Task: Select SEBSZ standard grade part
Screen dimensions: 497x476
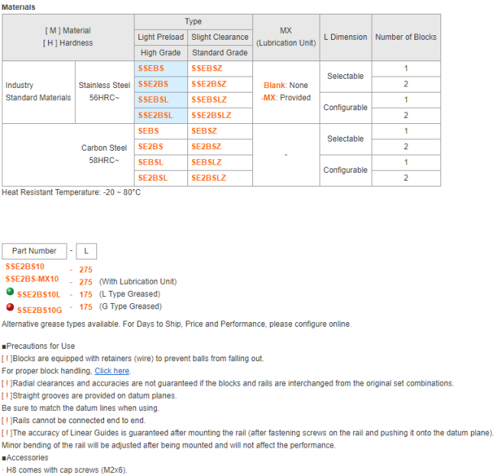Action: (x=203, y=131)
